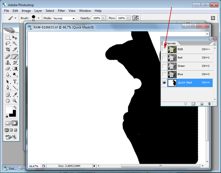
Task: Select the Blur tool
Action: [8, 74]
